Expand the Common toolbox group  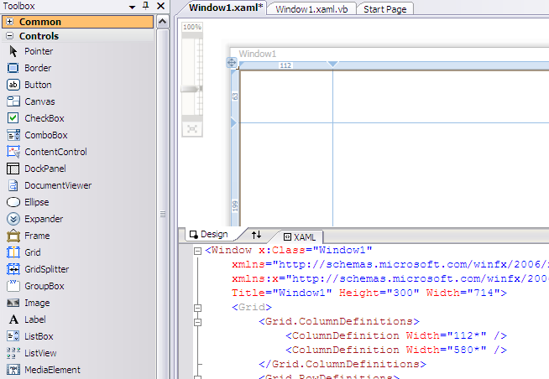click(10, 22)
